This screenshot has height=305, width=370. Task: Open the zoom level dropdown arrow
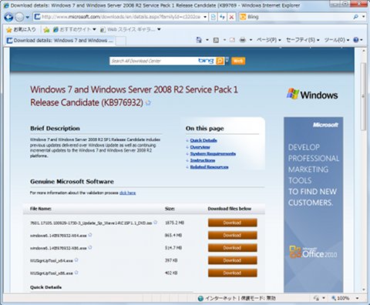[357, 298]
